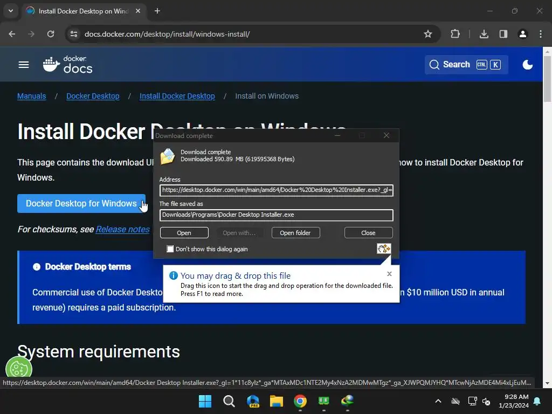Select the Install Docker Desktop tab
Screen dimensions: 552x414
click(82, 11)
